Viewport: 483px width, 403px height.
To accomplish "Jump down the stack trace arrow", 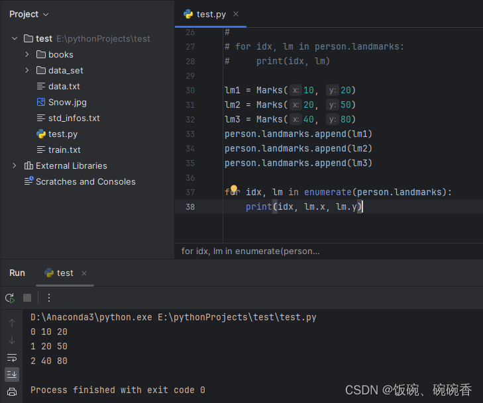I will pyautogui.click(x=12, y=340).
